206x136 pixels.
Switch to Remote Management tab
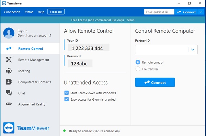click(30, 60)
